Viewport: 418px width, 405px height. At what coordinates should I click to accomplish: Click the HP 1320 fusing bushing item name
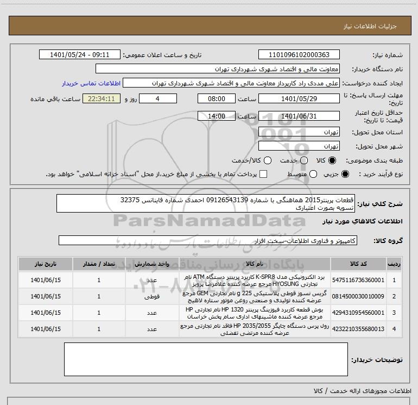(255, 313)
